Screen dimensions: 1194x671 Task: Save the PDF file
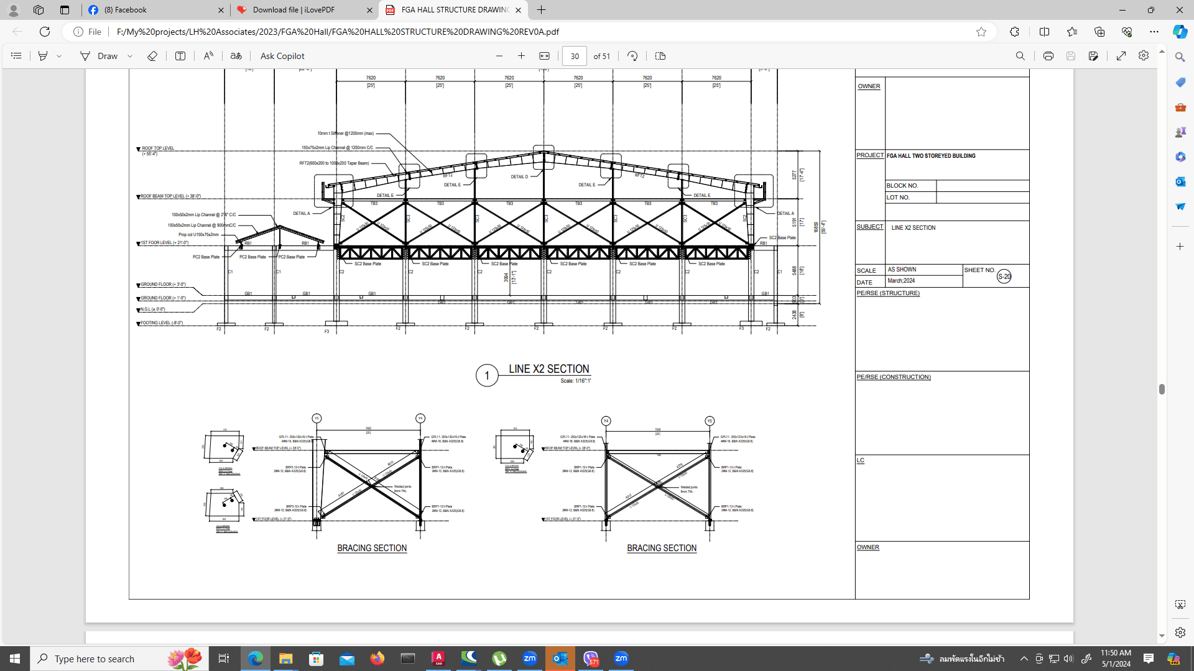1071,56
